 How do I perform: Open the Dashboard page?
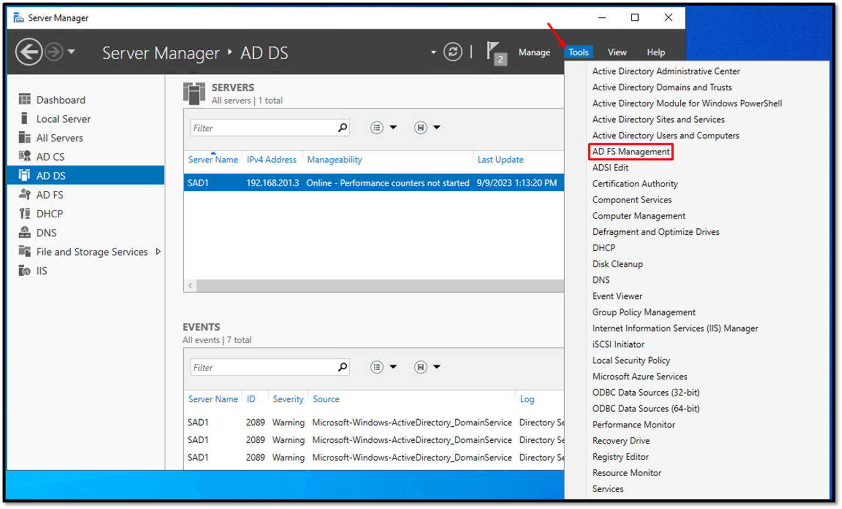point(60,100)
